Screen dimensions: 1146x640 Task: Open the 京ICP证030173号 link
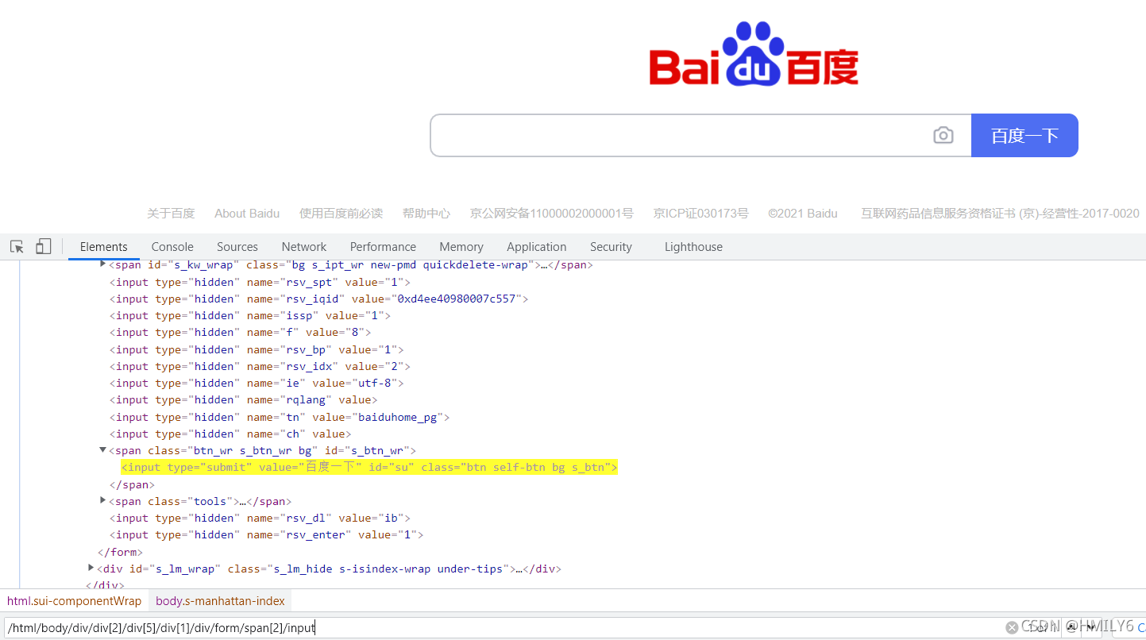(701, 213)
